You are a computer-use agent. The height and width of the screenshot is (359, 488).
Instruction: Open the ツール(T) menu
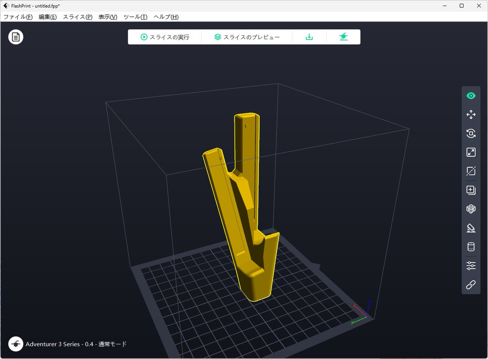135,17
